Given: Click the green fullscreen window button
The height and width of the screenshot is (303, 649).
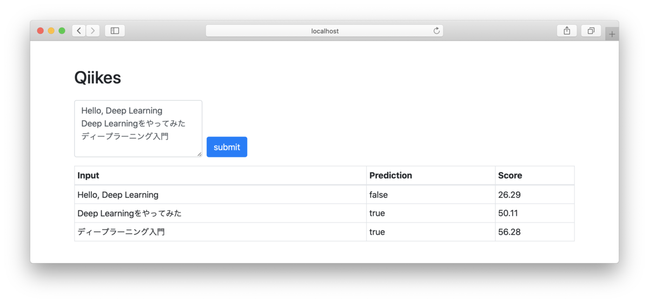Looking at the screenshot, I should [62, 31].
